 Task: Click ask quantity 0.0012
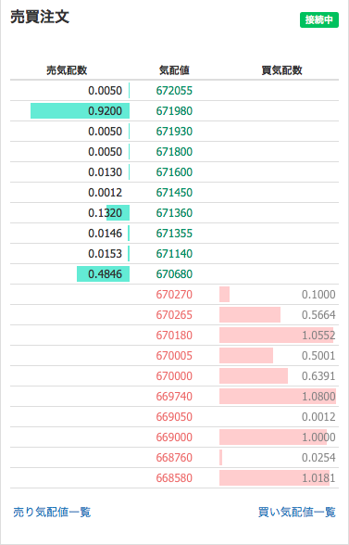tap(106, 193)
